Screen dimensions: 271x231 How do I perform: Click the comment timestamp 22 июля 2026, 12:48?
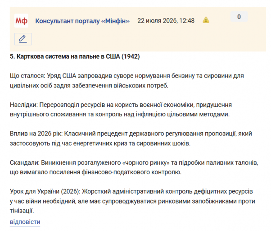pyautogui.click(x=166, y=21)
